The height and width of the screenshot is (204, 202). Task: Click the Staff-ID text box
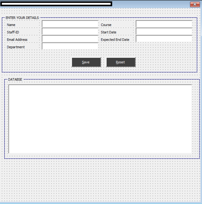70,31
